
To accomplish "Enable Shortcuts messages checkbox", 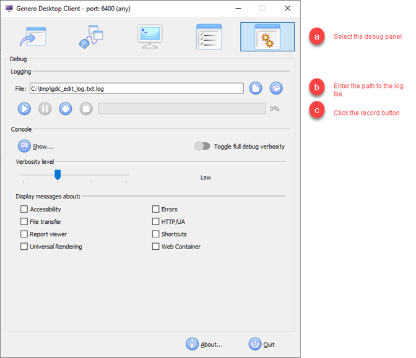I will [156, 234].
